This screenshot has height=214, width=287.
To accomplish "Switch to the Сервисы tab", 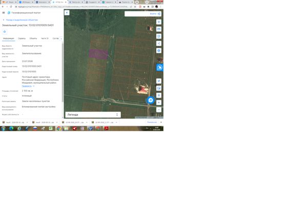I will coord(22,38).
